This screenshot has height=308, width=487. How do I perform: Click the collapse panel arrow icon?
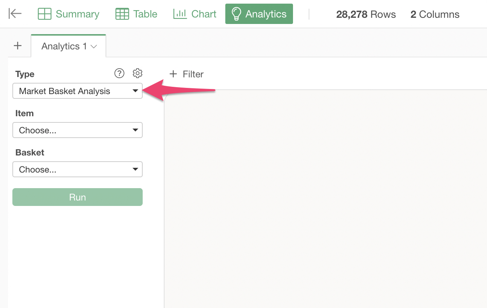15,14
